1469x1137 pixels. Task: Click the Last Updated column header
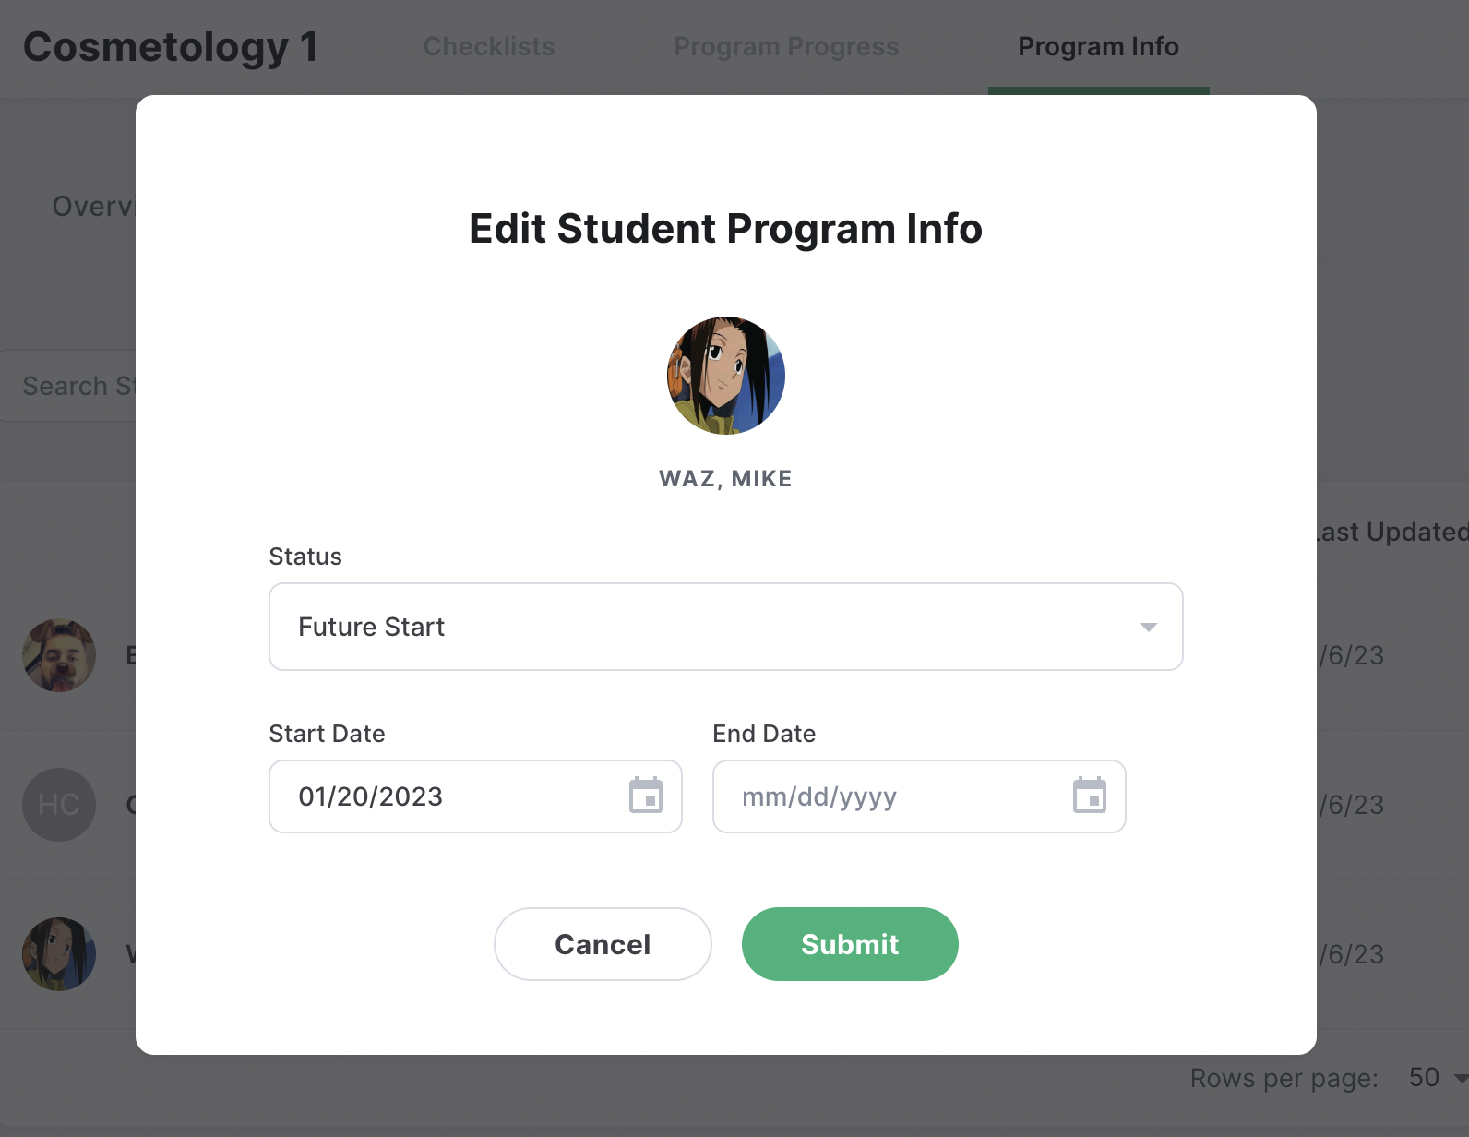pyautogui.click(x=1391, y=532)
